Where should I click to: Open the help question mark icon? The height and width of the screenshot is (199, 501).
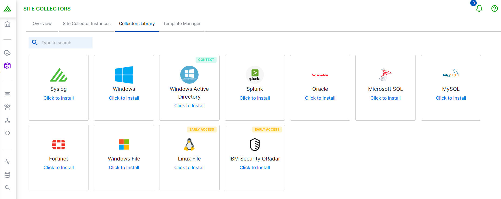(x=495, y=9)
